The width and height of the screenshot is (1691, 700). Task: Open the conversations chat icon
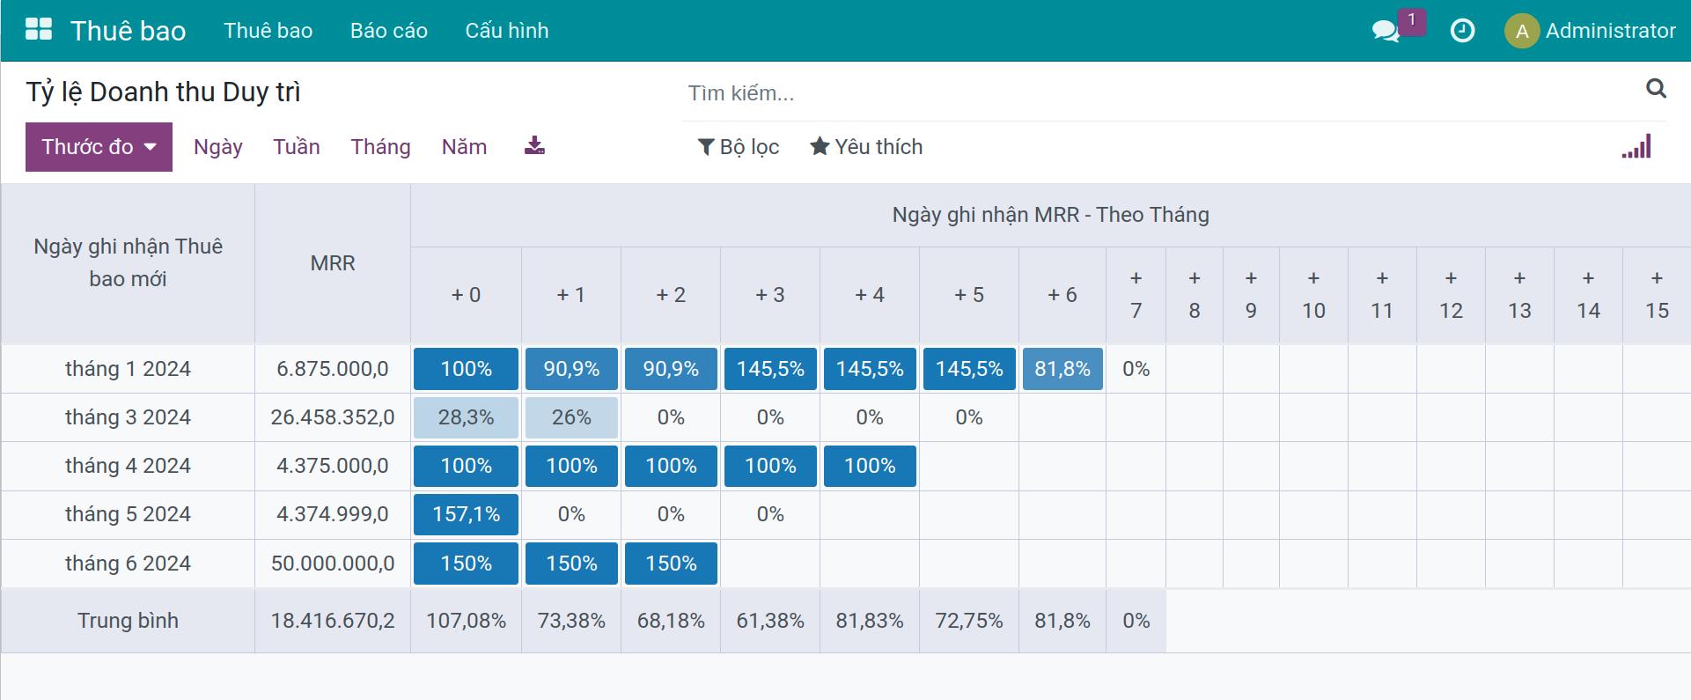click(x=1386, y=32)
